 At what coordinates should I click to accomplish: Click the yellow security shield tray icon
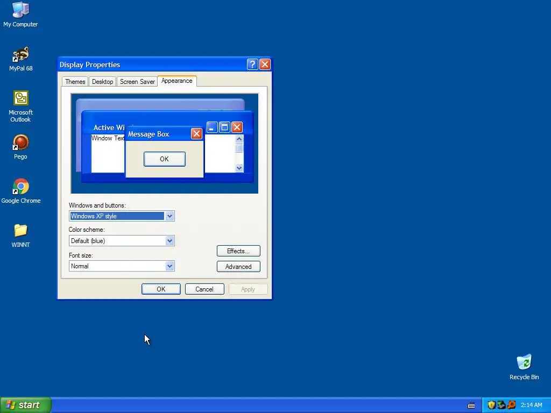pyautogui.click(x=491, y=405)
